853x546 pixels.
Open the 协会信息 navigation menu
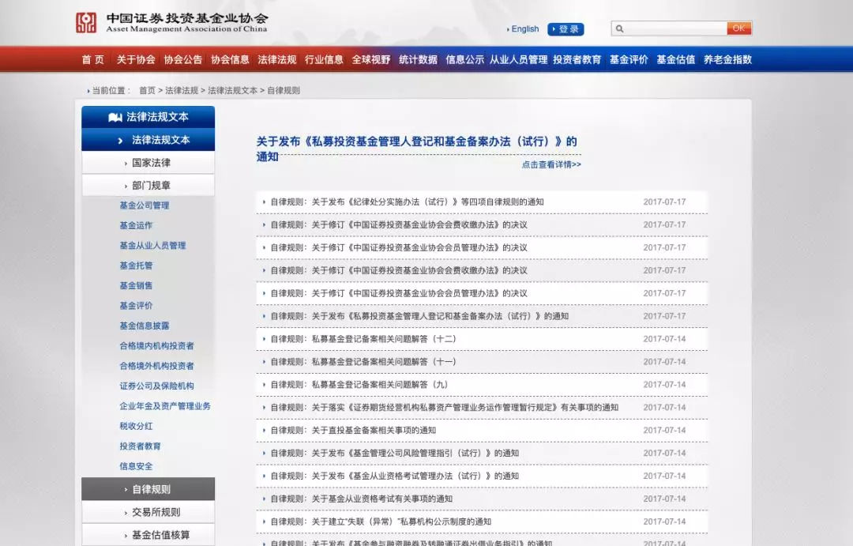(230, 59)
